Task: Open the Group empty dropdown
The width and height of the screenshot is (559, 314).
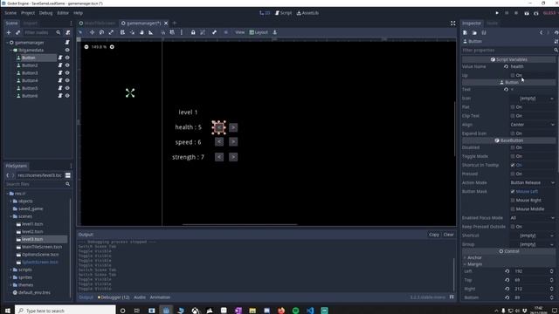Action: [x=532, y=244]
